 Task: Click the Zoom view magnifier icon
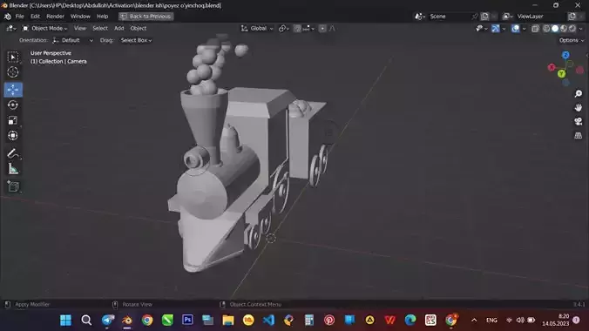[x=578, y=93]
